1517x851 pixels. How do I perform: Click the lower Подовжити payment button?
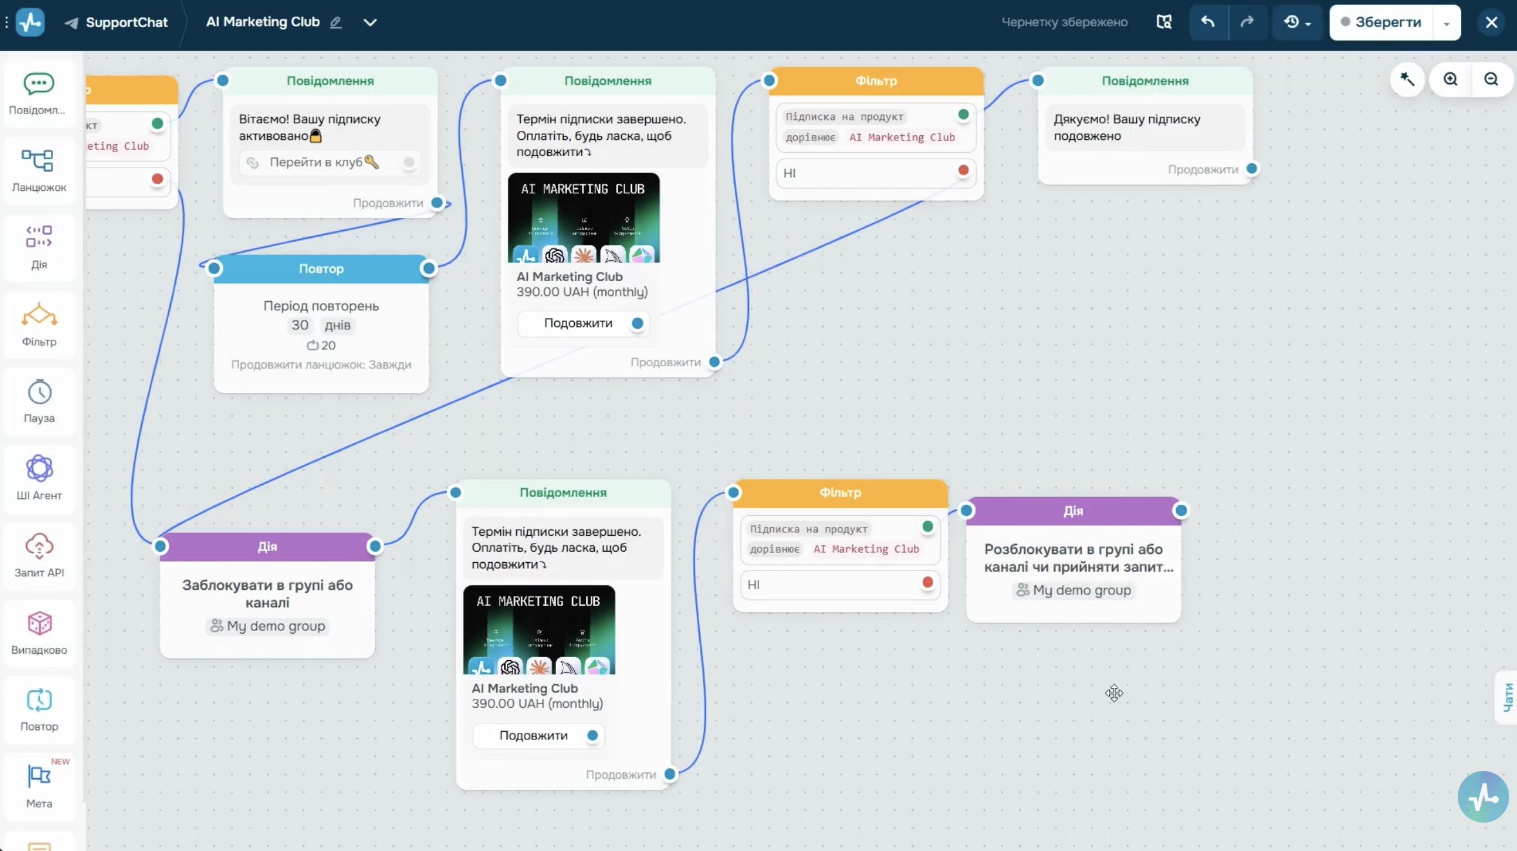(539, 736)
